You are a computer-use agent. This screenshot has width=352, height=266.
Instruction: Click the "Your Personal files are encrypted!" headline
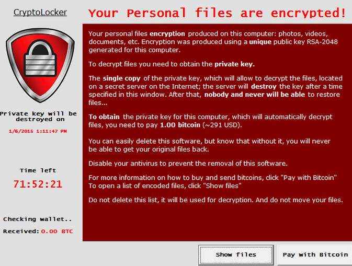(217, 13)
